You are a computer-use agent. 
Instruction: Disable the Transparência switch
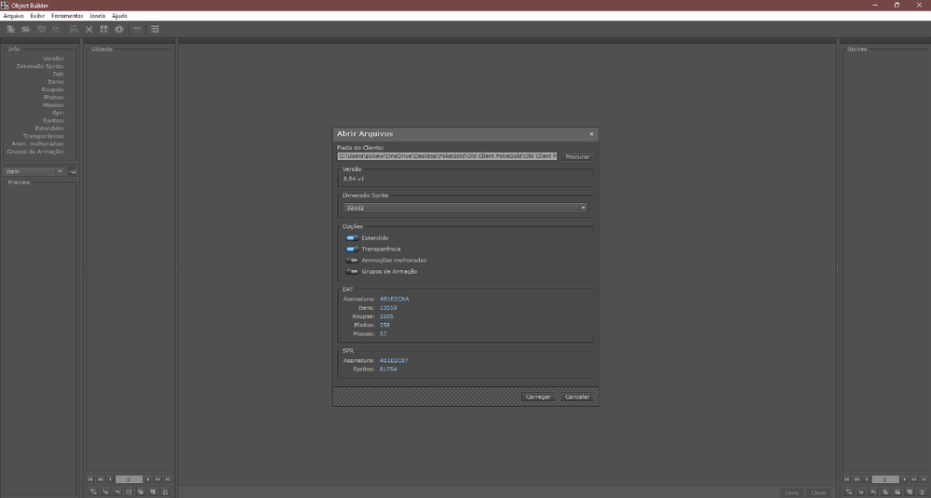coord(352,249)
